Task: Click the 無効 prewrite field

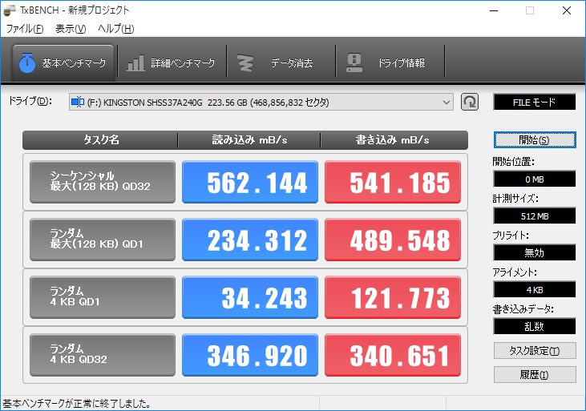Action: (x=535, y=252)
